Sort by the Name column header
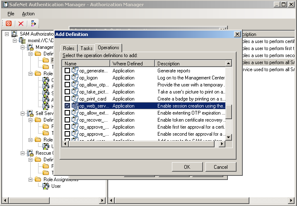Viewport: 297px width, 206px height. click(86, 64)
